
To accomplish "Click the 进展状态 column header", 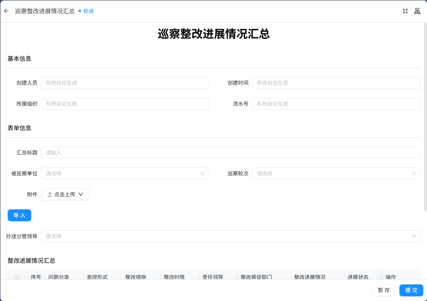I will coord(358,277).
